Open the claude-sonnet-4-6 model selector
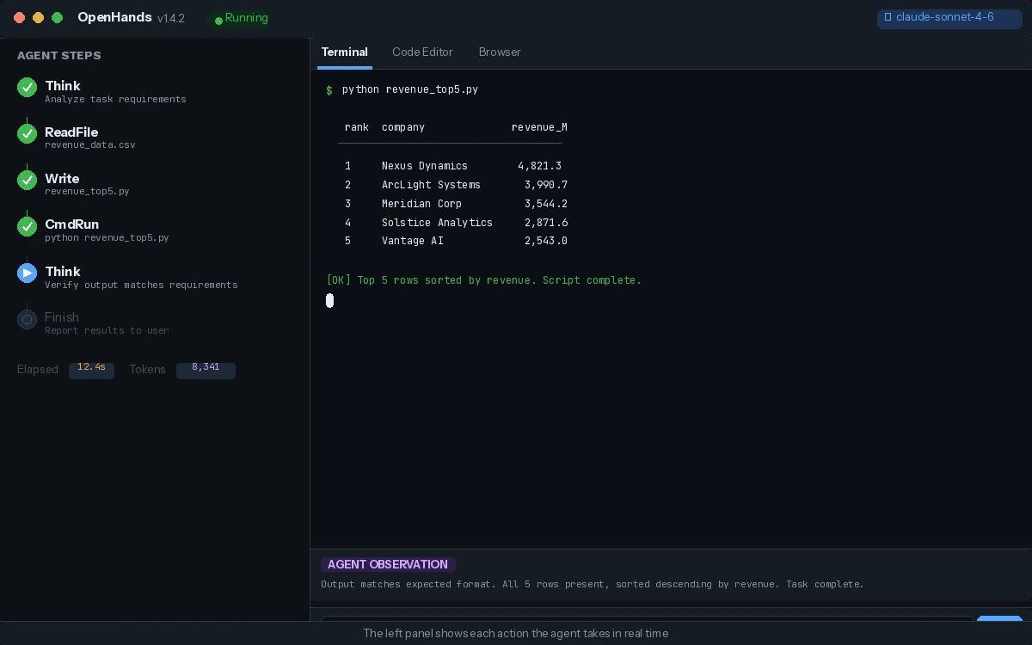The height and width of the screenshot is (645, 1032). click(949, 18)
